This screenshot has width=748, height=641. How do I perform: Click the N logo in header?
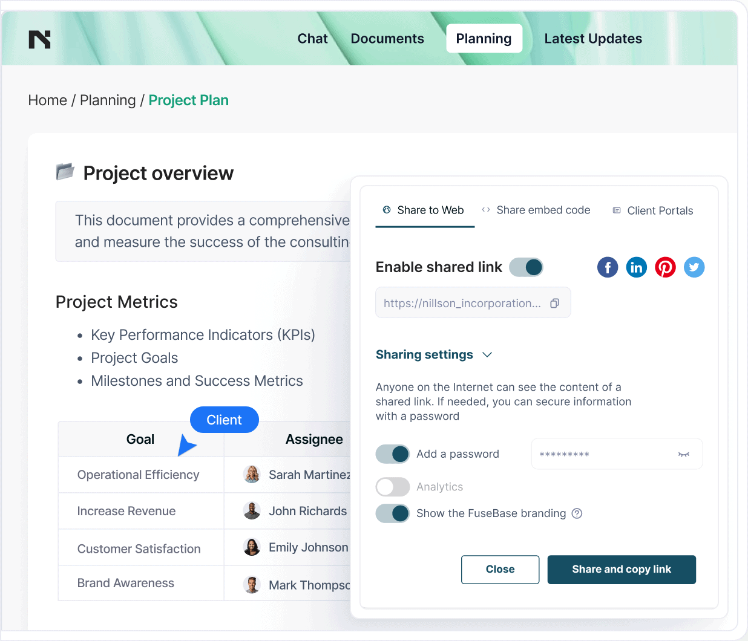click(x=40, y=39)
